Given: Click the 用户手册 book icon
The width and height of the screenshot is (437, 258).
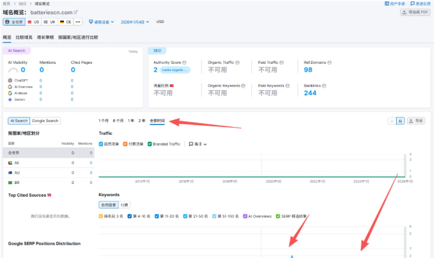Looking at the screenshot, I should coord(386,3).
